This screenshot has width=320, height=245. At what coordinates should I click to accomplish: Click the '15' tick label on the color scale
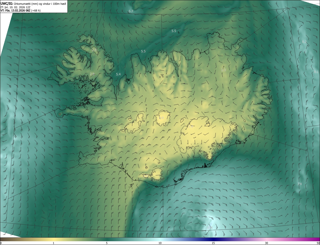coord(213,243)
